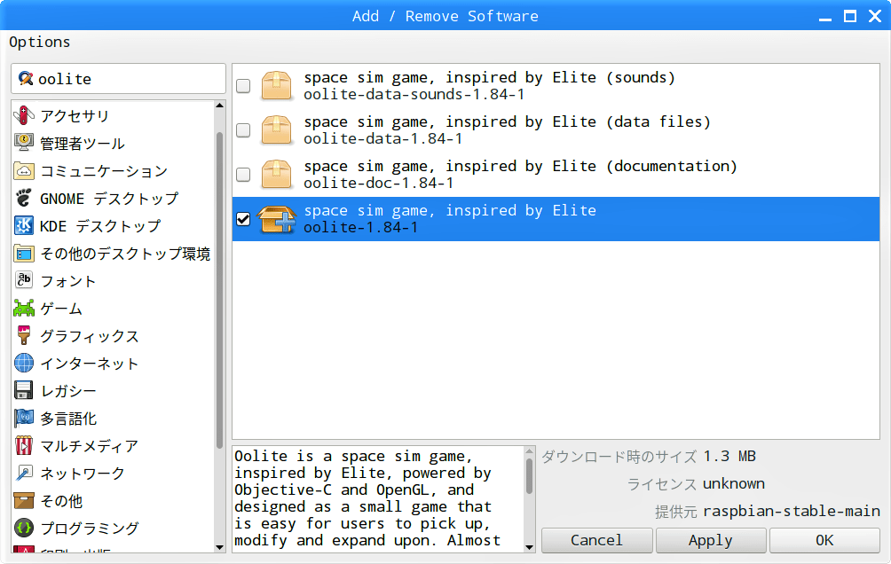Select the コミュニケーション category label

coord(104,171)
